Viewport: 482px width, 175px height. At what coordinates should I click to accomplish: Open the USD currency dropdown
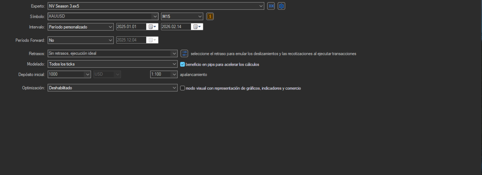click(x=117, y=75)
